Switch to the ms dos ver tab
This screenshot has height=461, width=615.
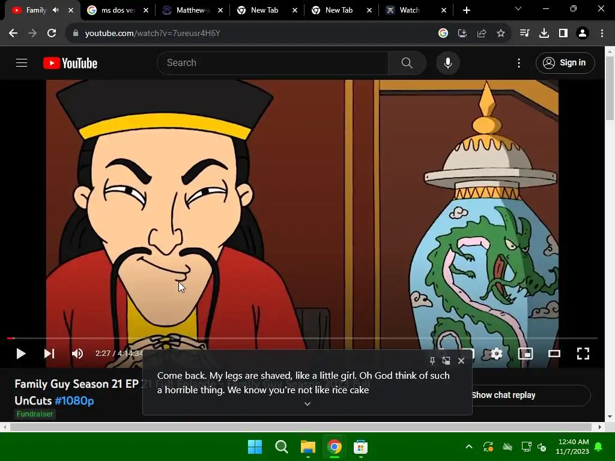click(x=118, y=10)
